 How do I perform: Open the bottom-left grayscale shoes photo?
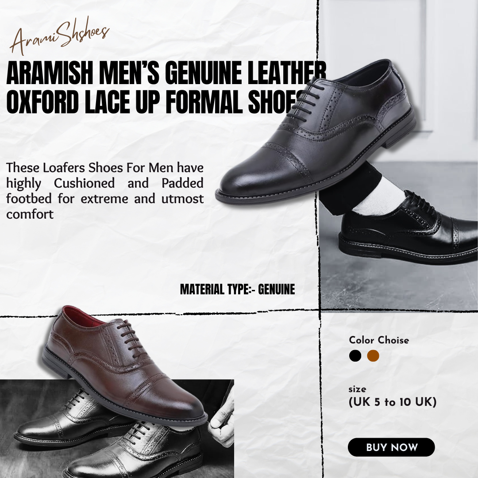click(117, 428)
